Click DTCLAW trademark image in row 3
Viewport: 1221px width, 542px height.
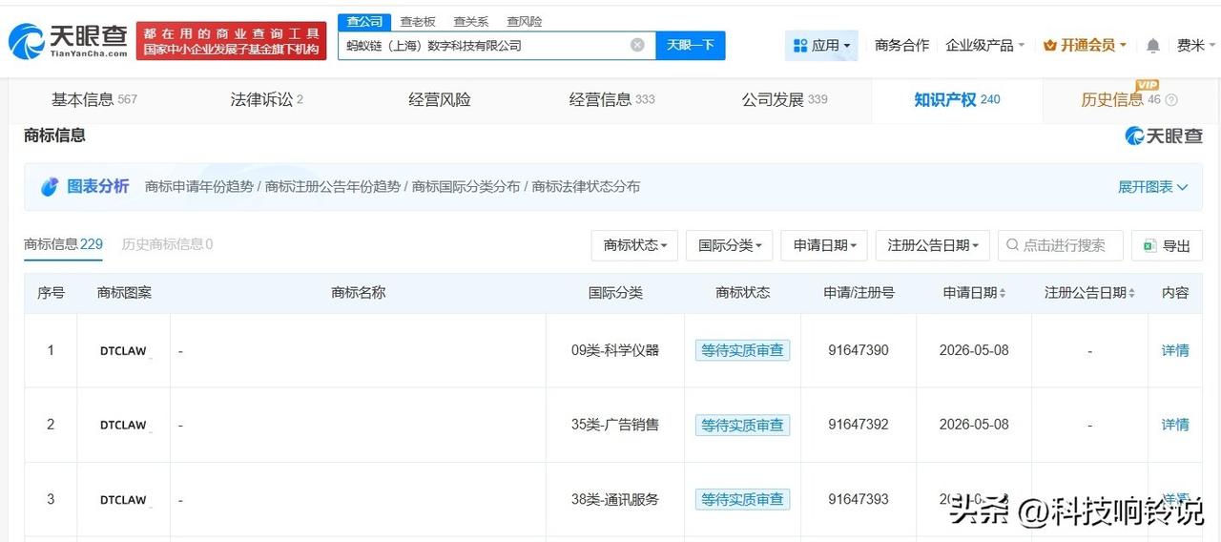[x=124, y=499]
